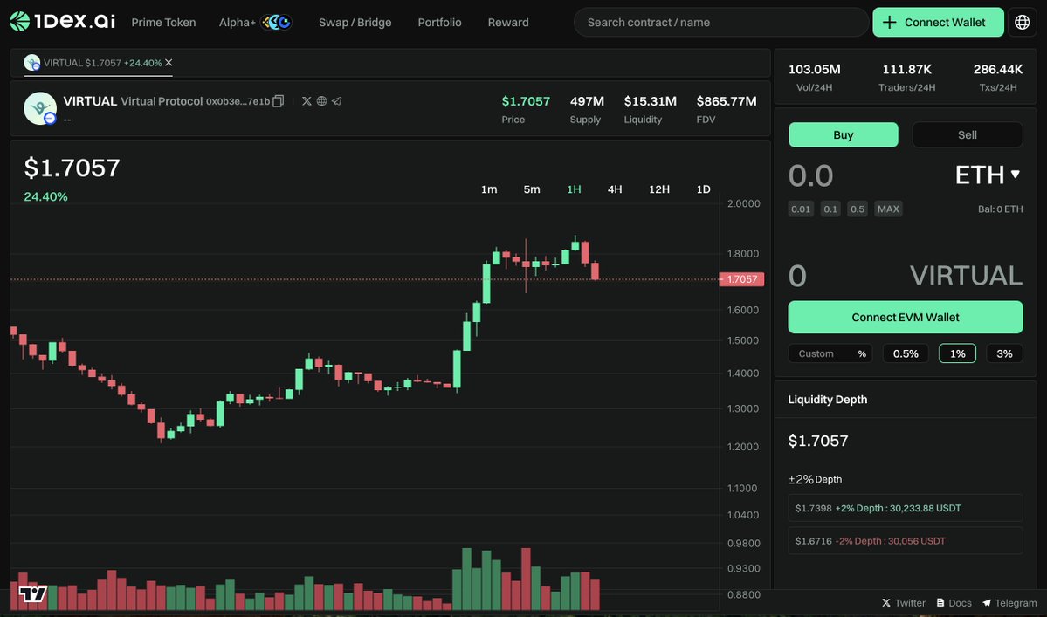Open the language globe icon top right

point(1022,21)
